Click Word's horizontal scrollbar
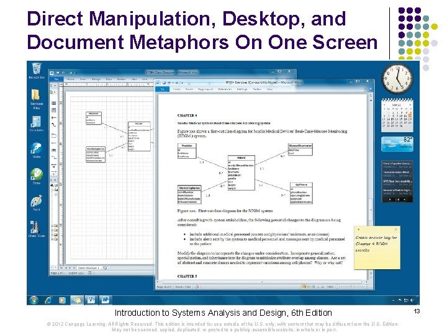Screen dimensions: 447x335 click(262, 282)
